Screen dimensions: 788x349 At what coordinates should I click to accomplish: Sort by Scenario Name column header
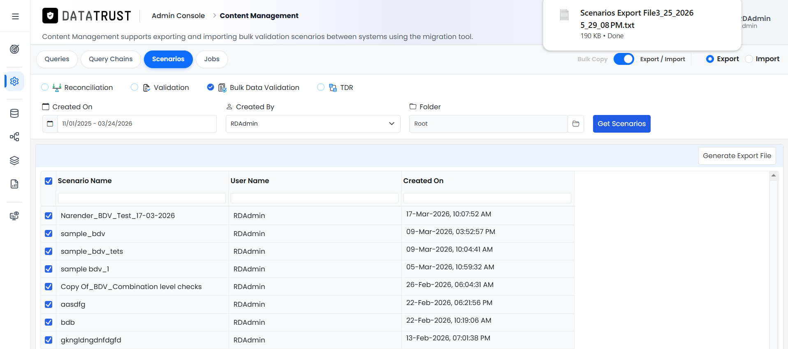[85, 181]
